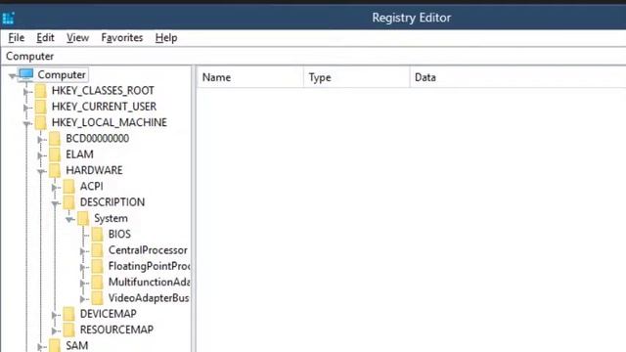Select the DEVICEMAP key label
626x352 pixels.
(x=109, y=314)
